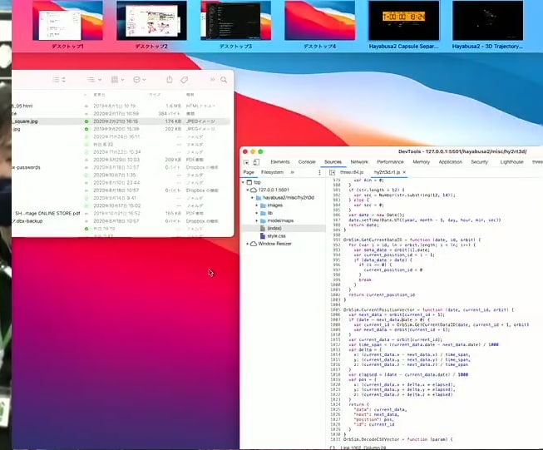The height and width of the screenshot is (450, 543).
Task: Click line number 1004 in code gutter
Action: 335,304
